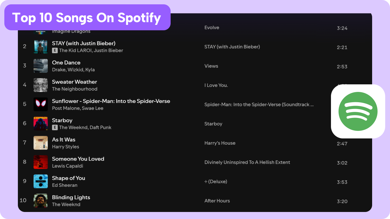The height and width of the screenshot is (219, 390).
Task: Click the As It Was cover art
Action: point(41,143)
